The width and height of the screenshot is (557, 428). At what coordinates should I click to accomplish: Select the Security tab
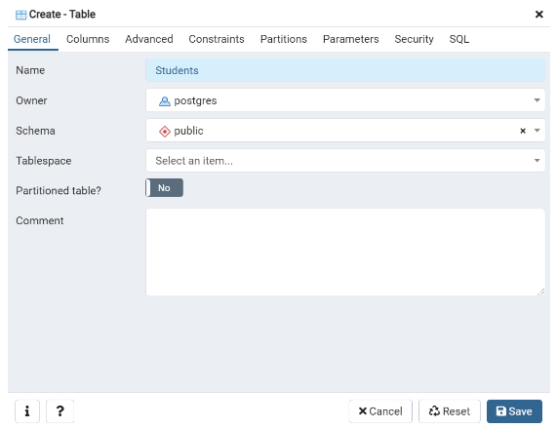pos(414,39)
